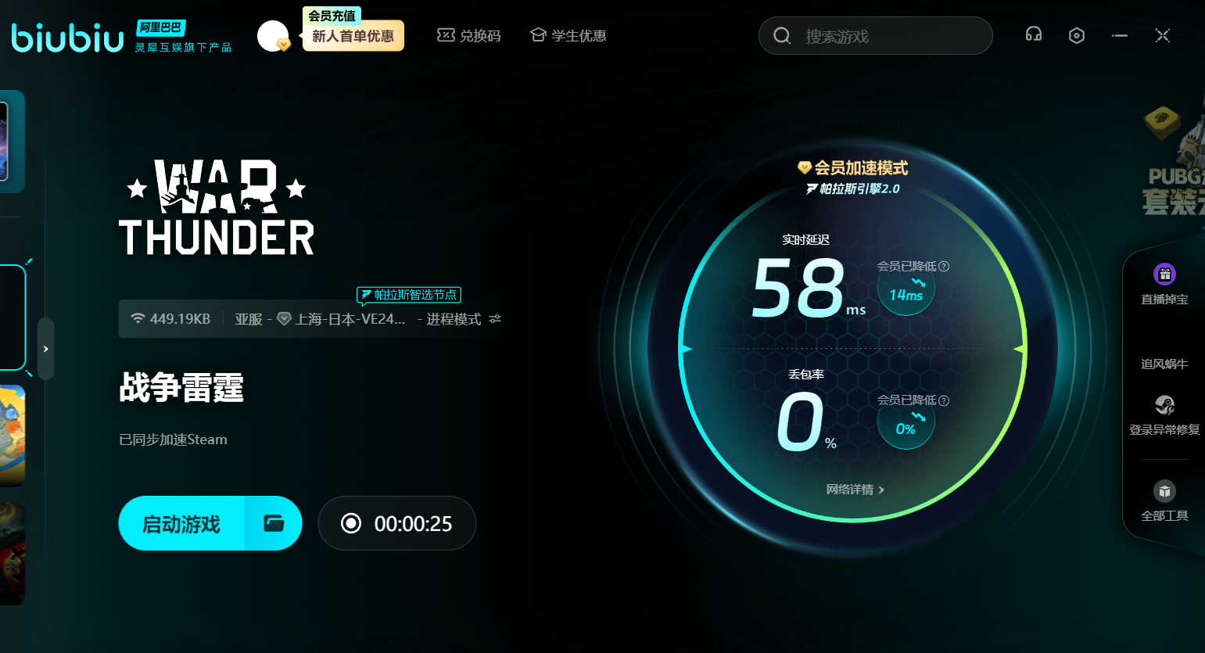1205x653 pixels.
Task: Open 兑换码 redeem code page
Action: pos(468,36)
